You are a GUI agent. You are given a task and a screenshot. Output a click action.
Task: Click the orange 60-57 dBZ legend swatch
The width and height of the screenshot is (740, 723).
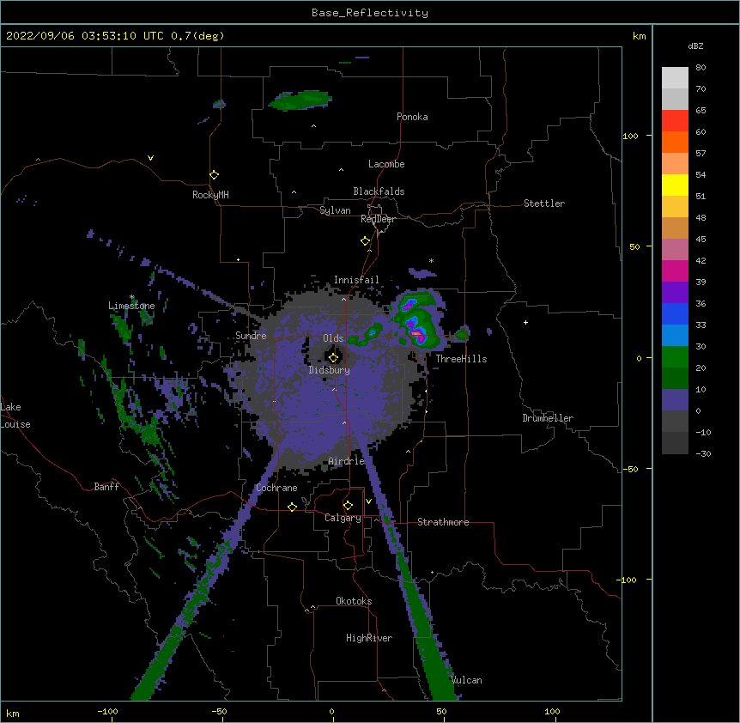coord(675,142)
